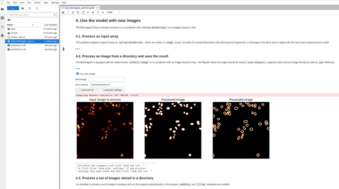339x189 pixels.
Task: Click the 'computing dataset statistics' output line
Action: 107,95
